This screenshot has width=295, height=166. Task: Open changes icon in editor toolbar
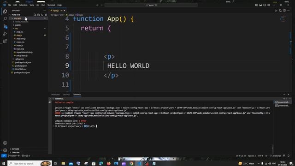pyautogui.click(x=280, y=11)
